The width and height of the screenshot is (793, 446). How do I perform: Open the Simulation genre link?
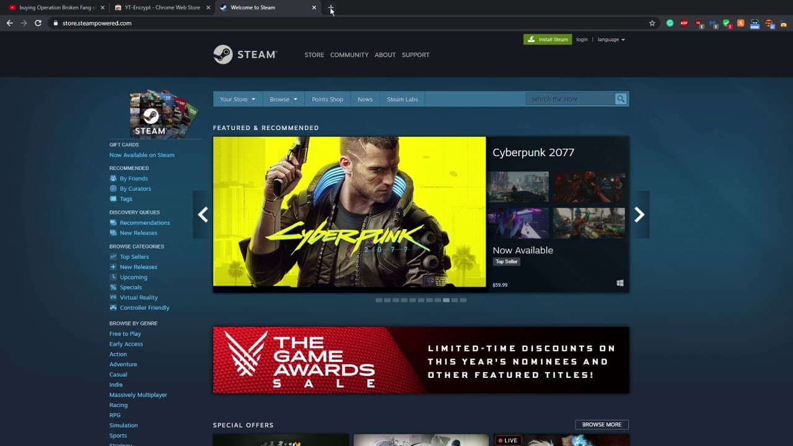(x=124, y=426)
